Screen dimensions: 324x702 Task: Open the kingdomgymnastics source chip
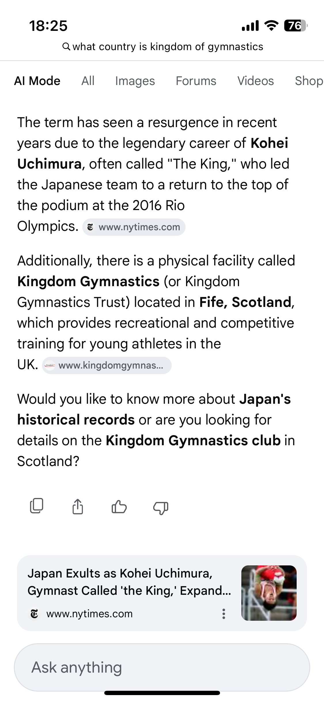107,365
